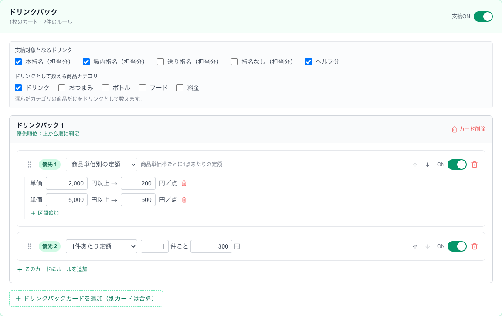Check 送り指名（担当分） checkbox
The image size is (502, 316).
click(x=160, y=62)
